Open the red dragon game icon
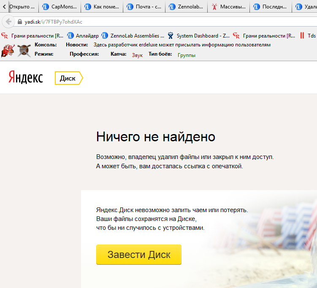The width and height of the screenshot is (317, 288). 8,51
